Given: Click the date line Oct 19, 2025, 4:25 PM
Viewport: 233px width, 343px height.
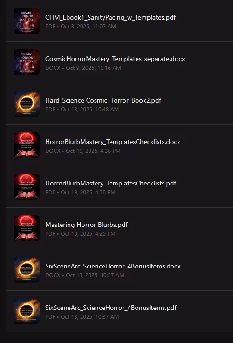Looking at the screenshot, I should click(80, 234).
